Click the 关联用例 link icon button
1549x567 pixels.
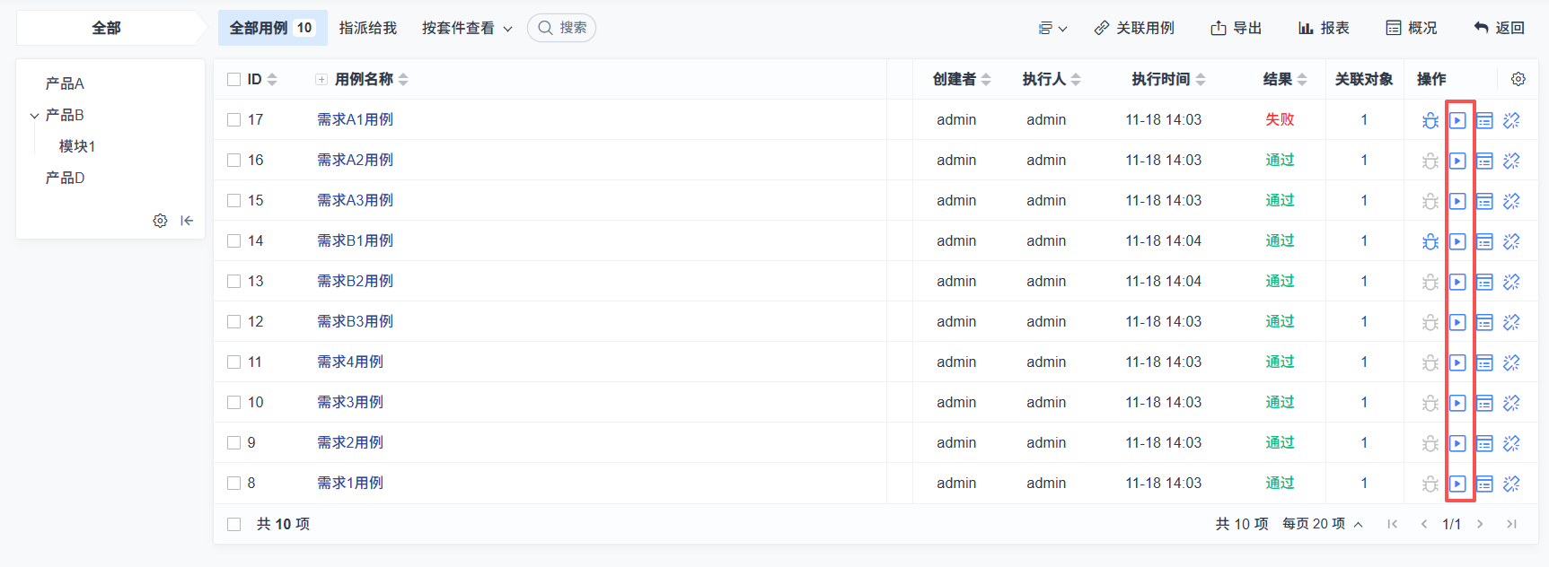[1134, 28]
